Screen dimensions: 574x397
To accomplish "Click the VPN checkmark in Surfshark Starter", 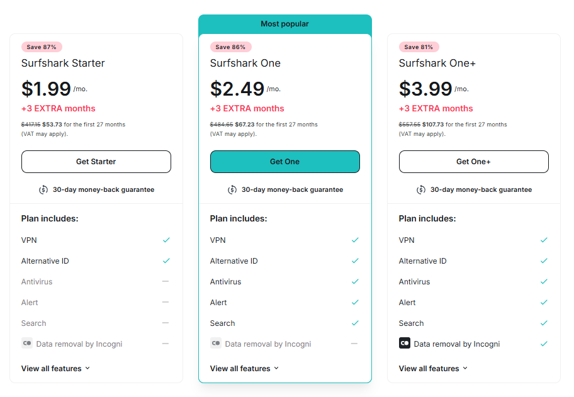I will coord(166,240).
